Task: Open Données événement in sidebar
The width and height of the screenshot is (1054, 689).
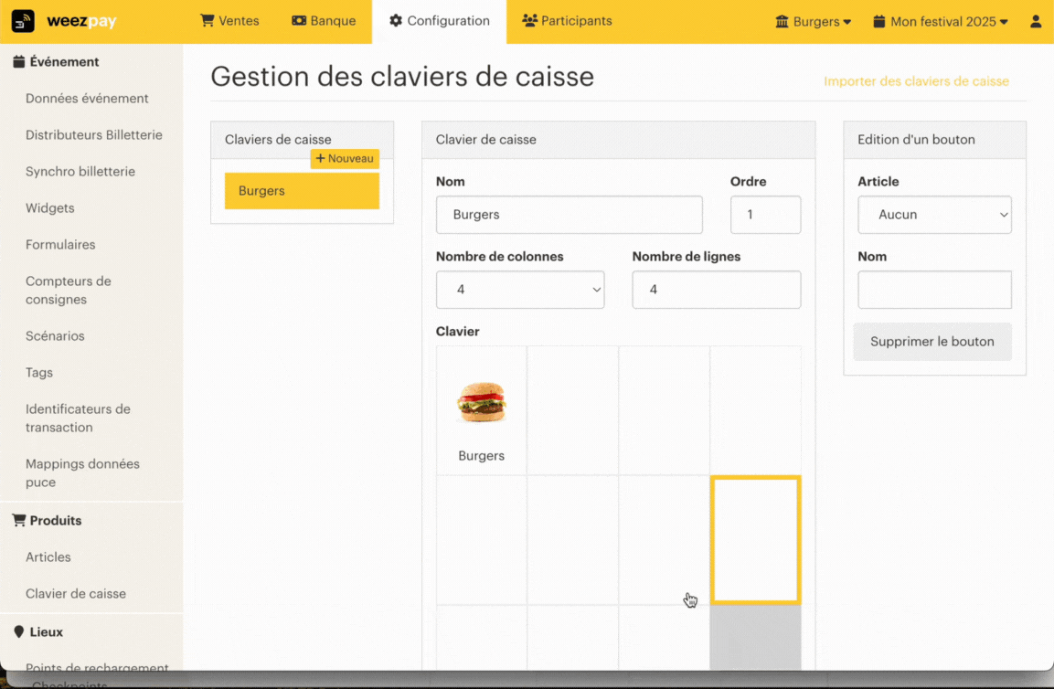Action: coord(87,98)
